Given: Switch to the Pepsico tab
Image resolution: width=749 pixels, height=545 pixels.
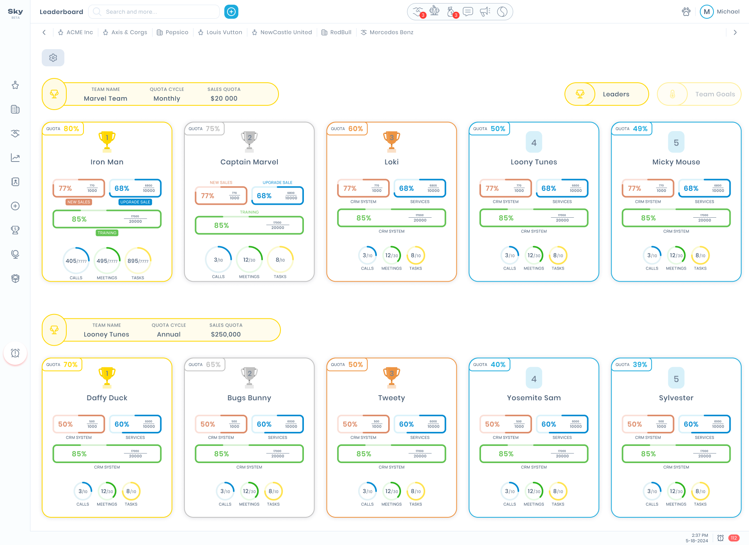Looking at the screenshot, I should (x=172, y=32).
